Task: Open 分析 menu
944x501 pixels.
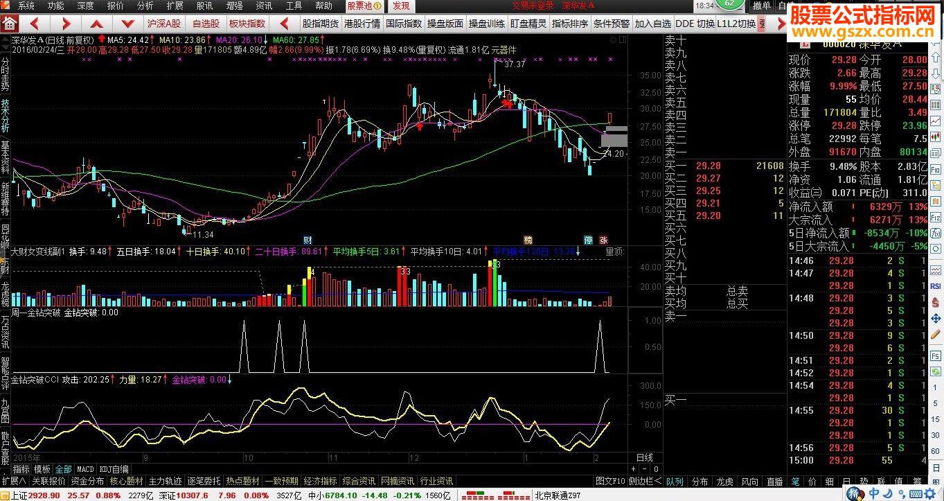Action: pyautogui.click(x=145, y=6)
